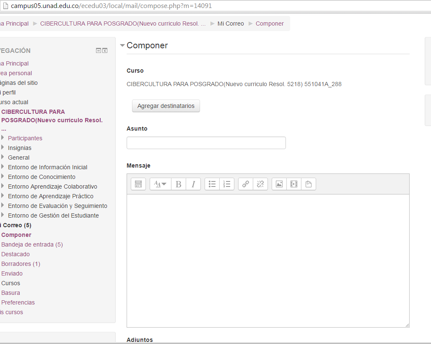
Task: Insert a numbered ordered list
Action: [x=227, y=184]
